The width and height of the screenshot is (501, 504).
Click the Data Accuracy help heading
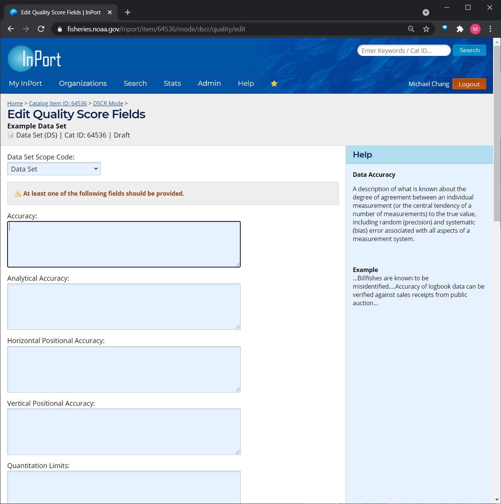374,175
